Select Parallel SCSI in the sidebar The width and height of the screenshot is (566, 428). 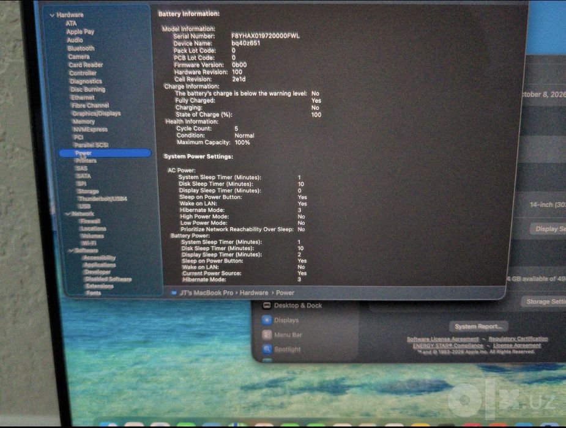91,145
